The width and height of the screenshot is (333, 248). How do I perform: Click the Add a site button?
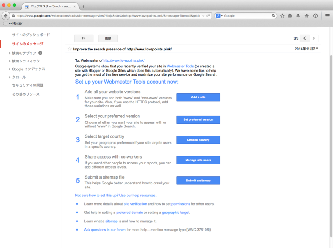click(199, 97)
